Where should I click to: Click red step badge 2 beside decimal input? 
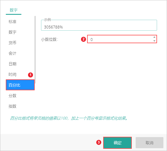83,39
